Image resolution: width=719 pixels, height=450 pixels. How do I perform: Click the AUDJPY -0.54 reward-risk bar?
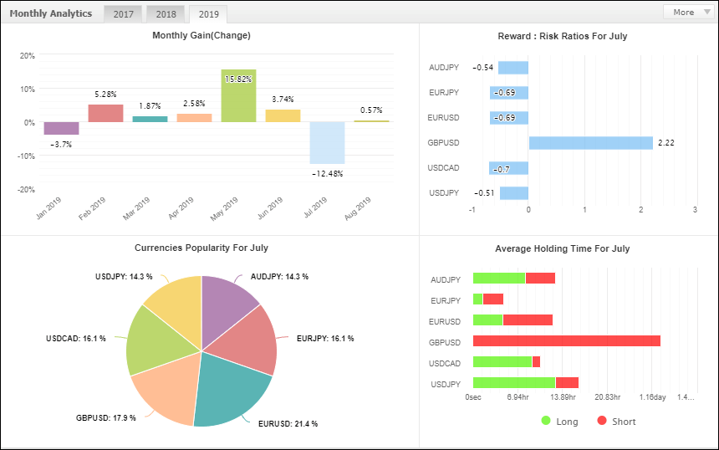pos(513,68)
